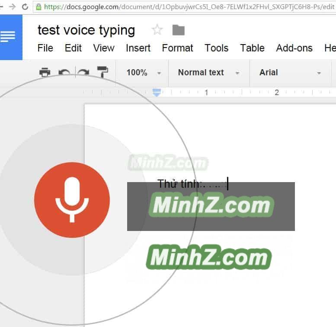Open the Insert menu
336x327 pixels.
point(138,48)
